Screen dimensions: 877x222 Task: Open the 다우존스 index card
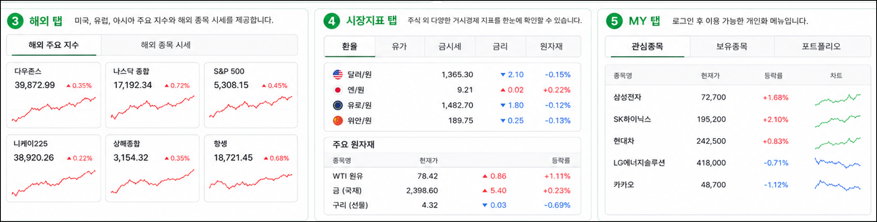coord(54,95)
